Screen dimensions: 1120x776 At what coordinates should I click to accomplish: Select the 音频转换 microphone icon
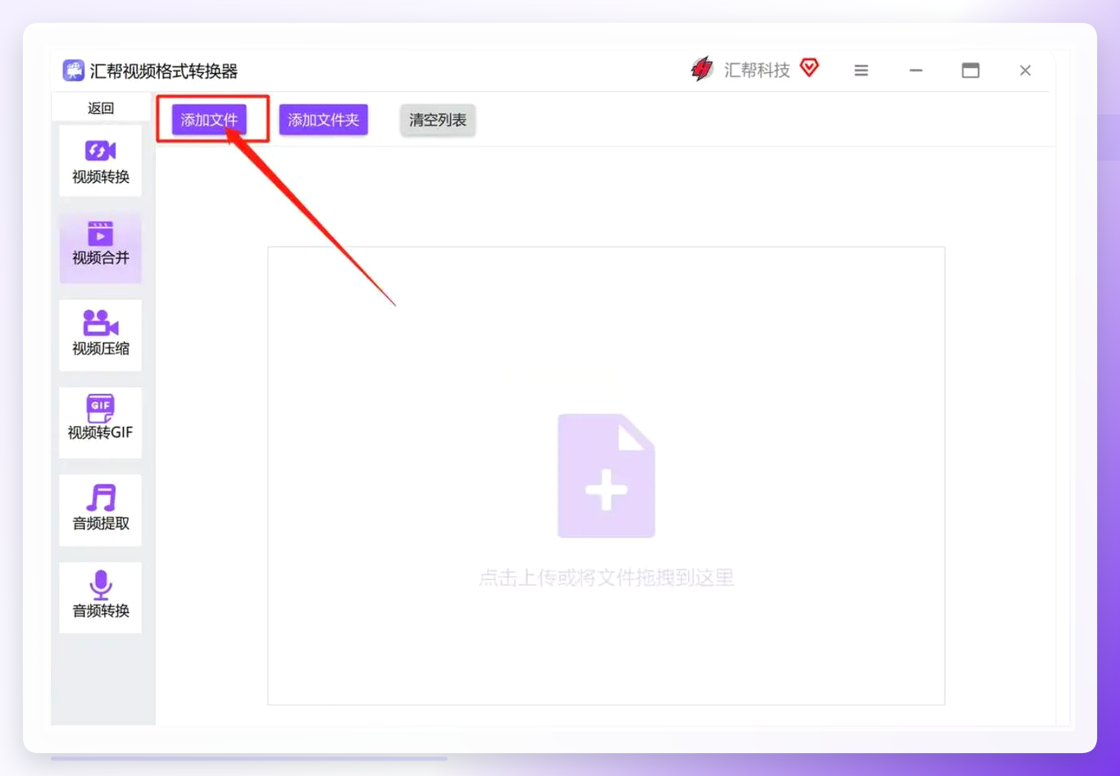click(x=100, y=585)
